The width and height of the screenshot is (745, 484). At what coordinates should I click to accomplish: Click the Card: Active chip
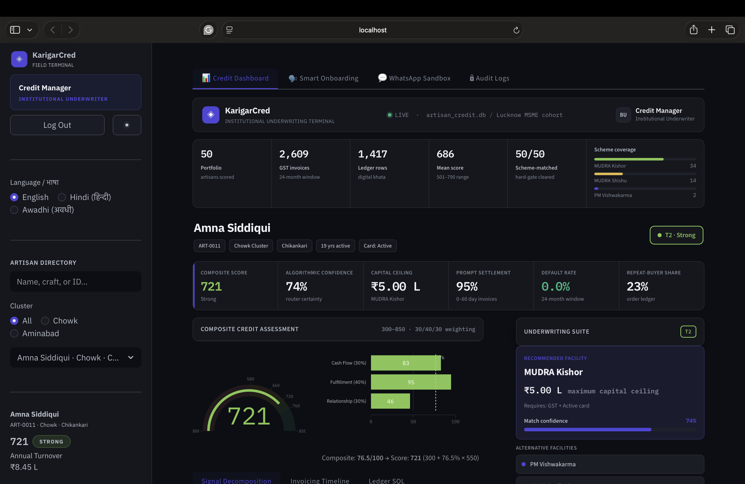[378, 246]
